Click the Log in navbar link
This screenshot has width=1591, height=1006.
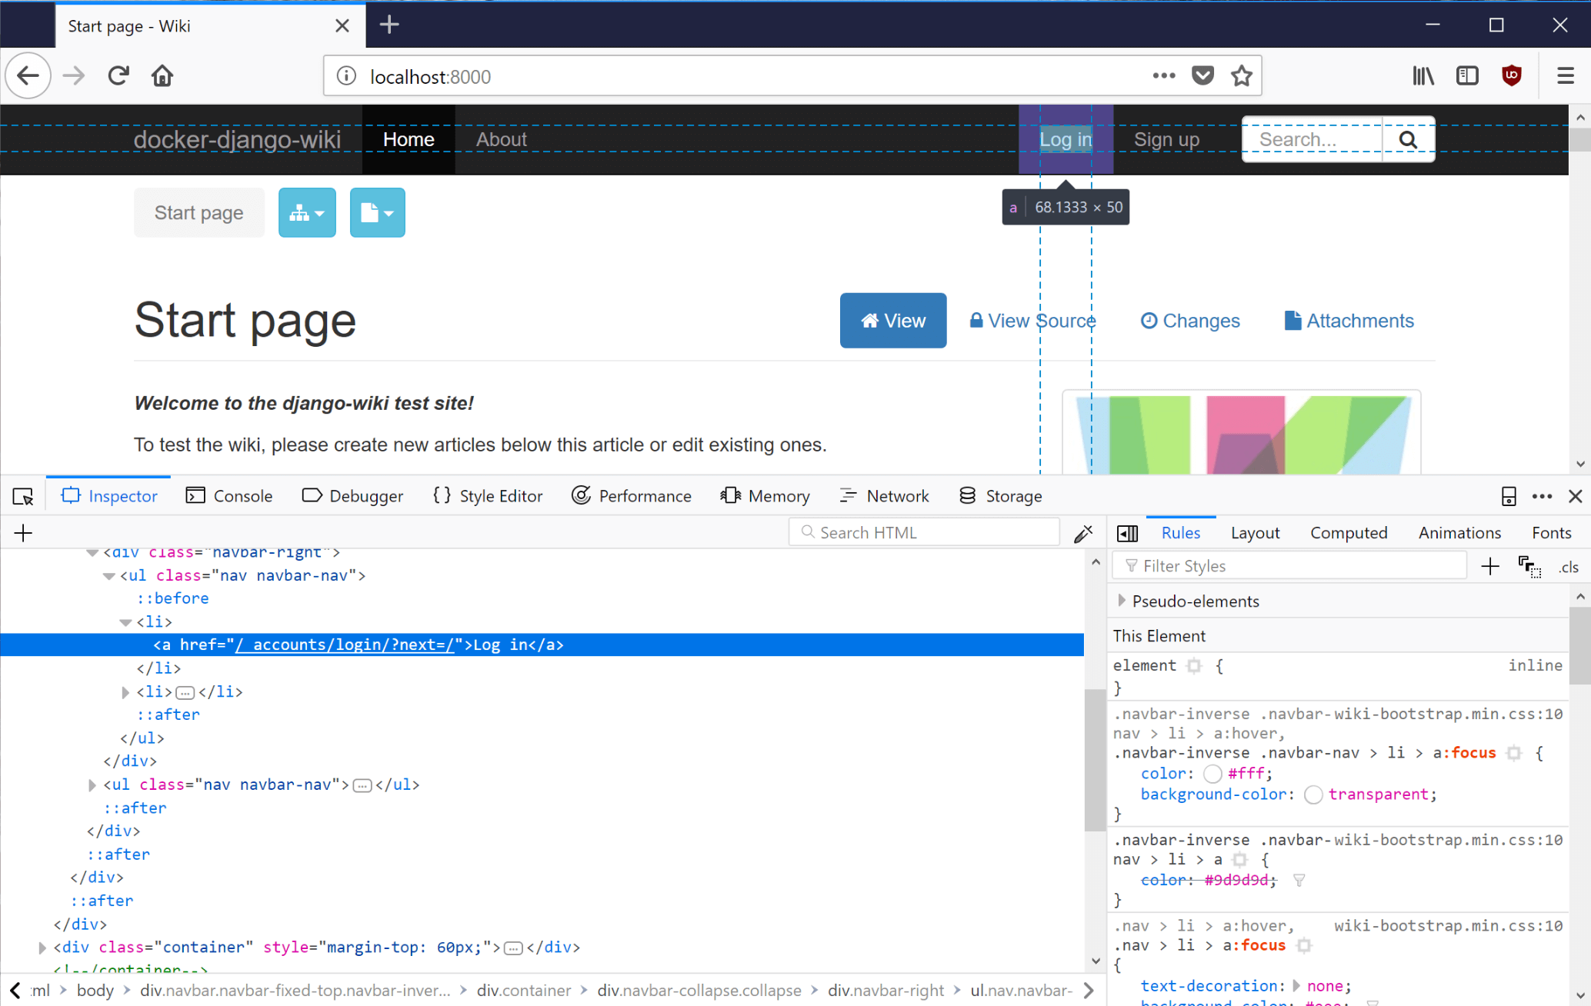(x=1066, y=139)
